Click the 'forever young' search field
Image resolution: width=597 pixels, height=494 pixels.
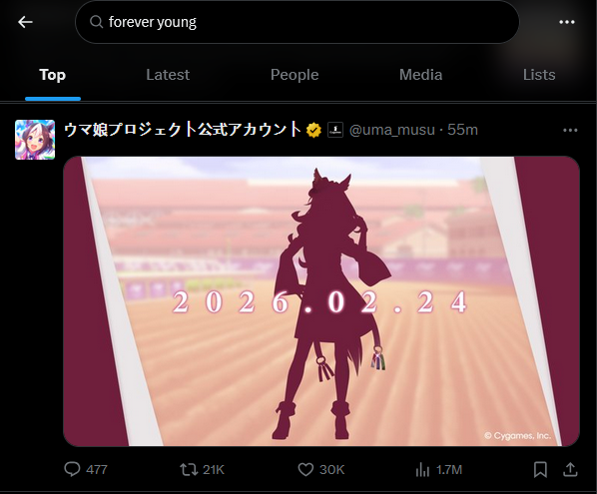click(x=298, y=22)
